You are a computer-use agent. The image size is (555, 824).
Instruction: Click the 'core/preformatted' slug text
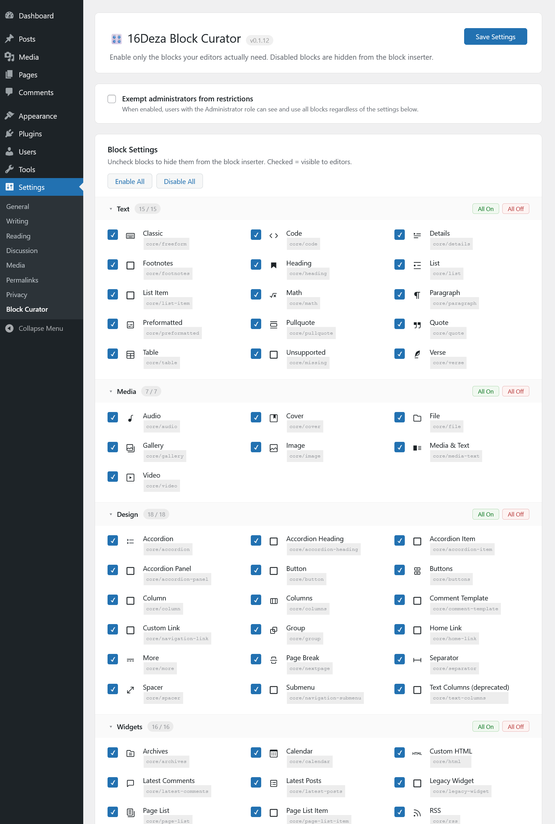tap(173, 333)
